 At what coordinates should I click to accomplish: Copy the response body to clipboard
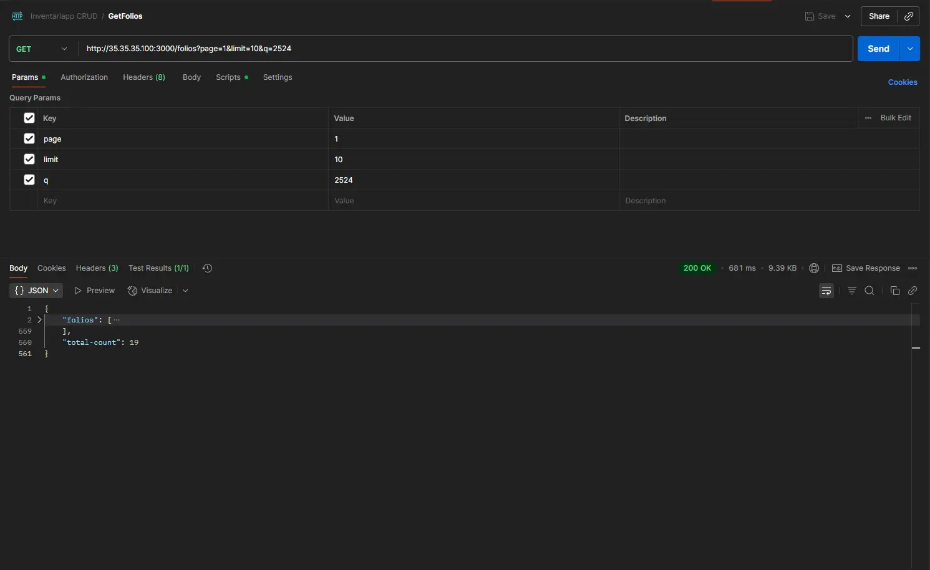click(x=895, y=291)
